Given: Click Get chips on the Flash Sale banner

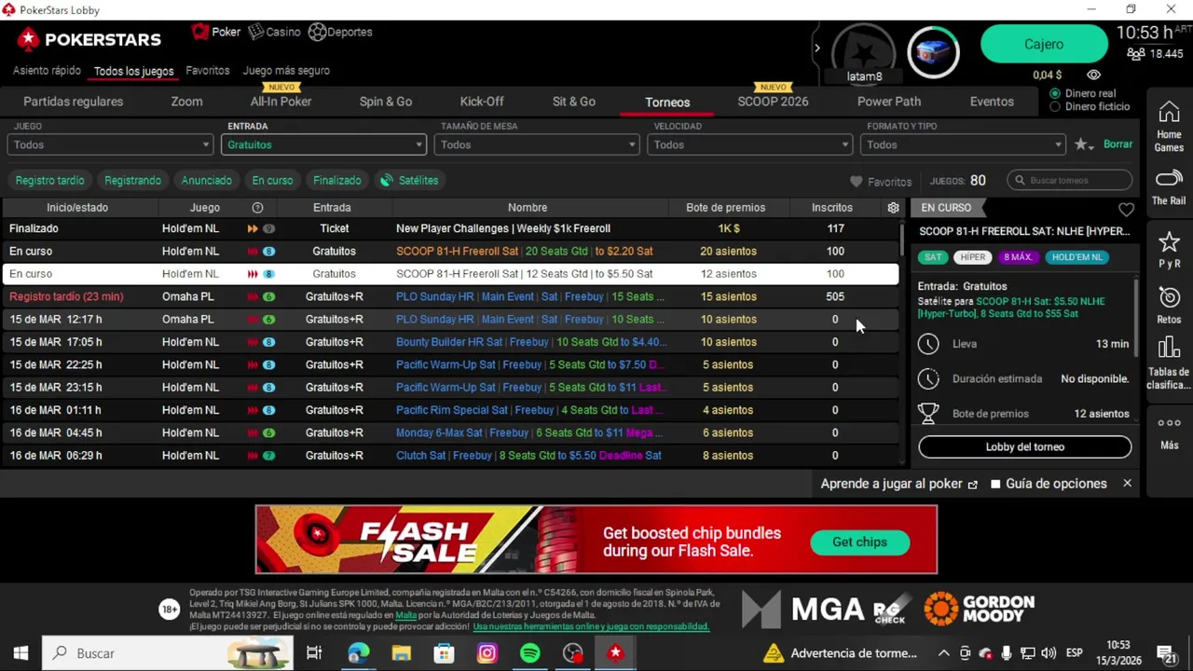Looking at the screenshot, I should pyautogui.click(x=859, y=541).
